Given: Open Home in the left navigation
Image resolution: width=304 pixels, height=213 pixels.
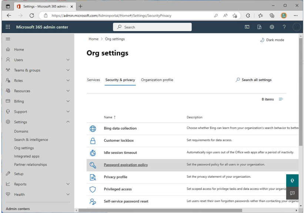Looking at the screenshot, I should 19,50.
